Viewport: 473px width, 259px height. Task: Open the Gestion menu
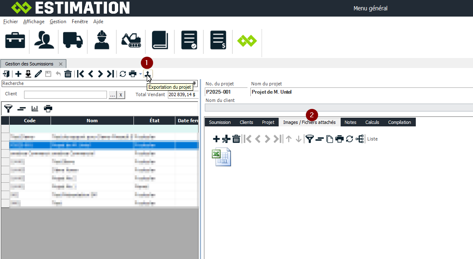click(x=58, y=22)
